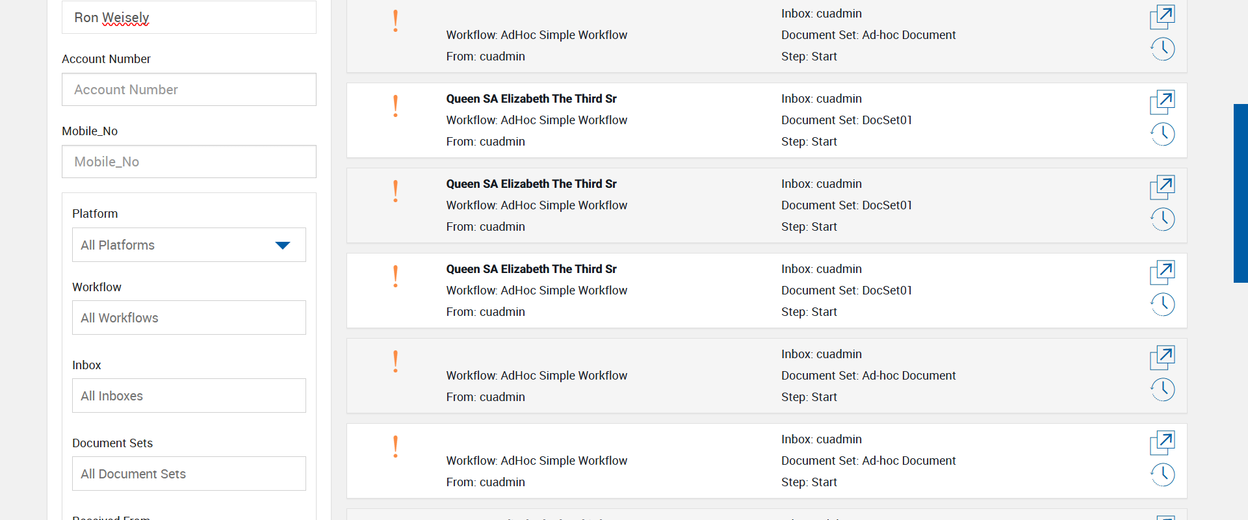Expand the All Platforms dropdown arrow

coord(282,245)
